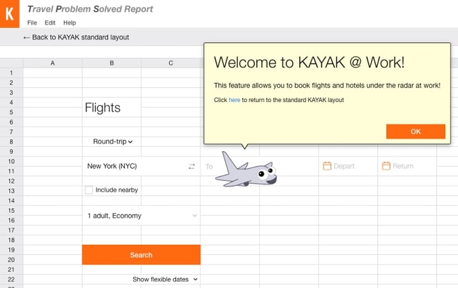Image resolution: width=458 pixels, height=288 pixels.
Task: Click the Welcome to KAYAK @ Work! heading
Action: tap(309, 62)
